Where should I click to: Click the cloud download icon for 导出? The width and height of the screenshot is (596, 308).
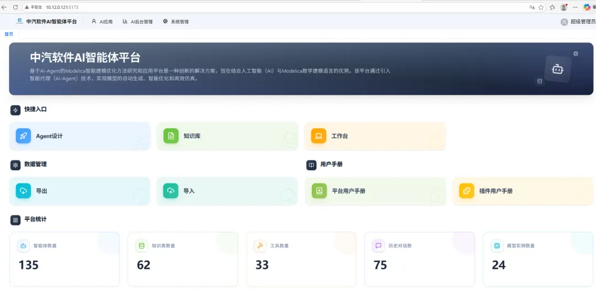tap(23, 191)
